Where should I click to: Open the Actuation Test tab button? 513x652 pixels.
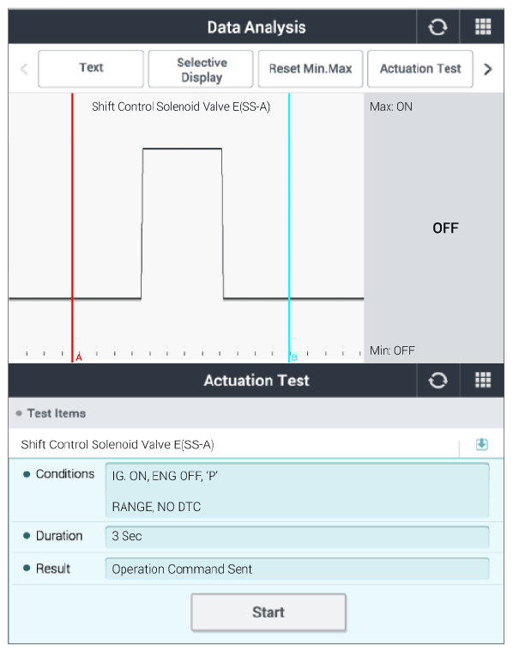pyautogui.click(x=420, y=69)
